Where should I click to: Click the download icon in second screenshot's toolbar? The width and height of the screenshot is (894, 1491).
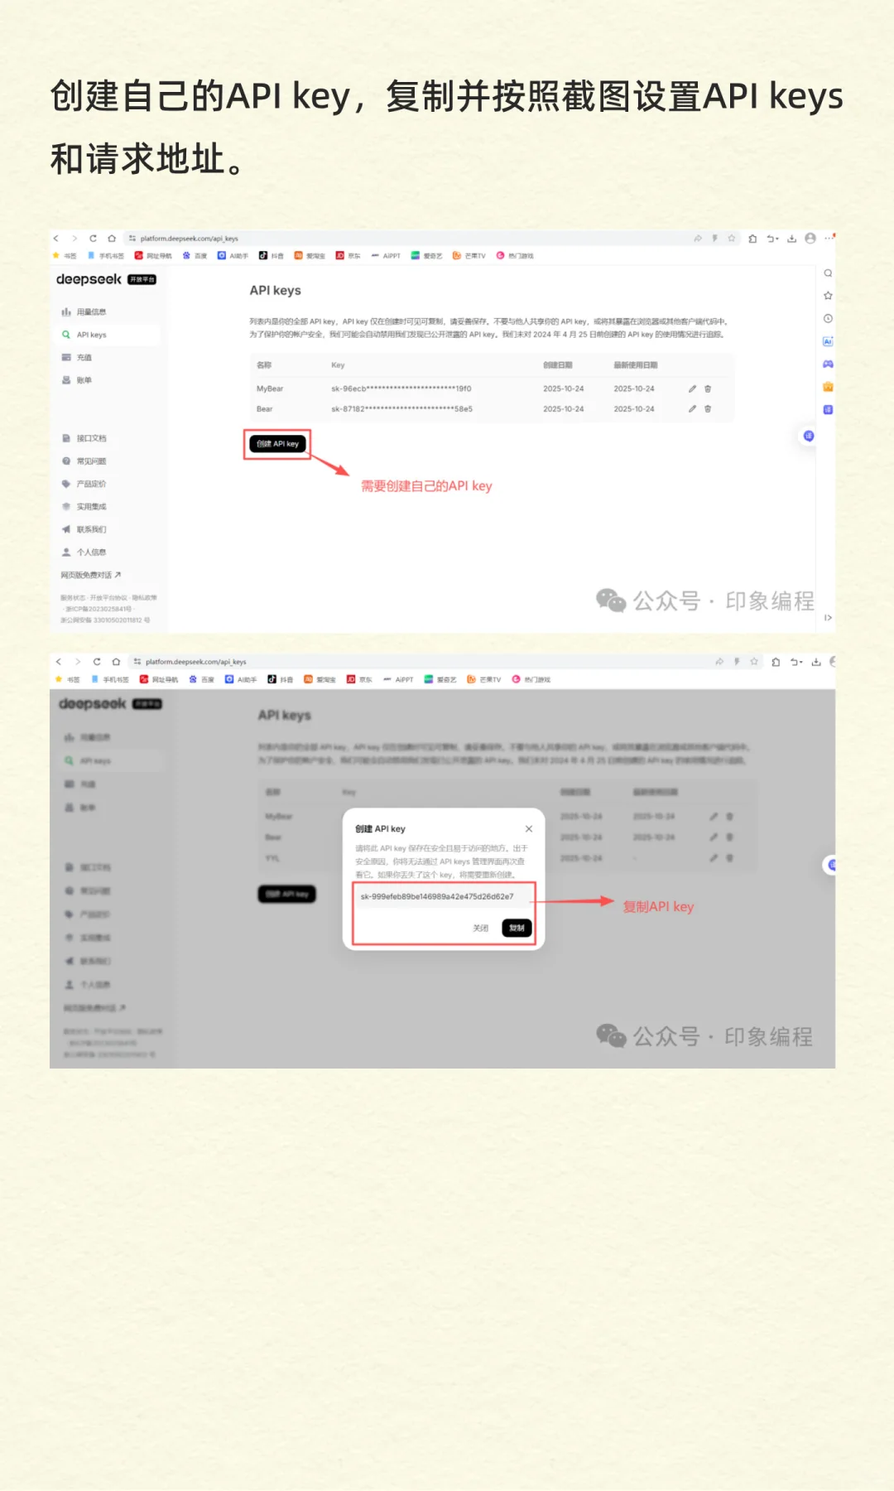point(816,662)
